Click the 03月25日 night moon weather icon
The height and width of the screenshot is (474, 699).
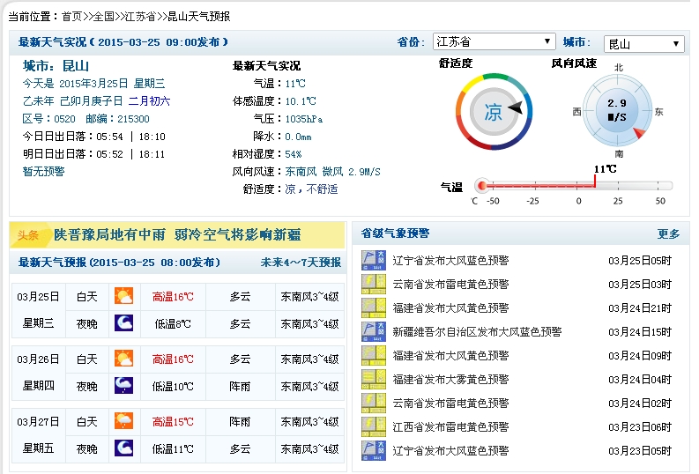[x=124, y=323]
